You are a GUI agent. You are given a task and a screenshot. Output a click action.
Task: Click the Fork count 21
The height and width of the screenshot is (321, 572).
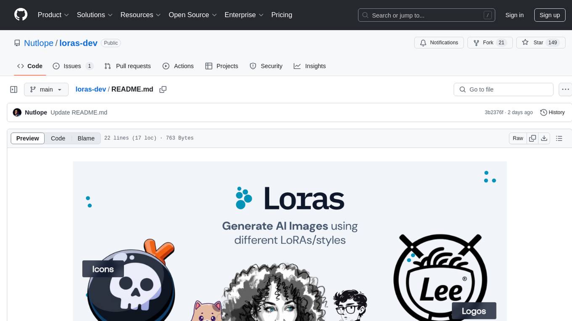(501, 43)
